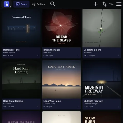Image resolution: width=123 pixels, height=123 pixels.
Task: Click the BandHelper app logo icon
Action: pos(6,4)
